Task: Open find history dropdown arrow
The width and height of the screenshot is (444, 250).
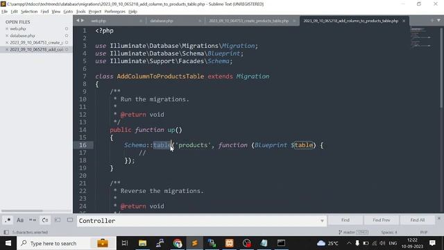Action: coord(322,221)
